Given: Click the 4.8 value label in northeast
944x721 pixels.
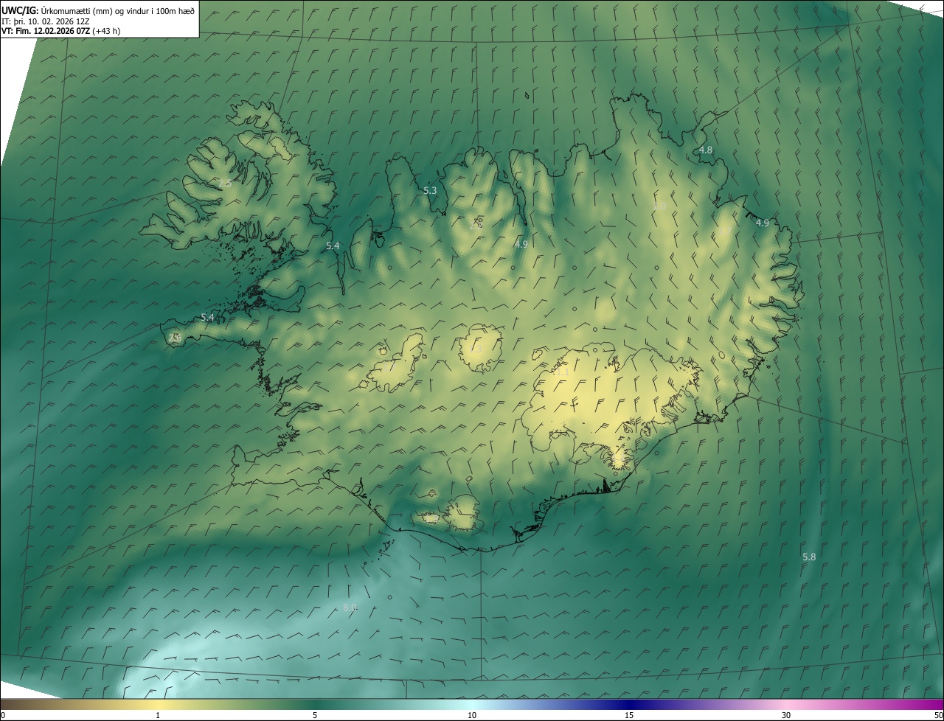Looking at the screenshot, I should 705,150.
